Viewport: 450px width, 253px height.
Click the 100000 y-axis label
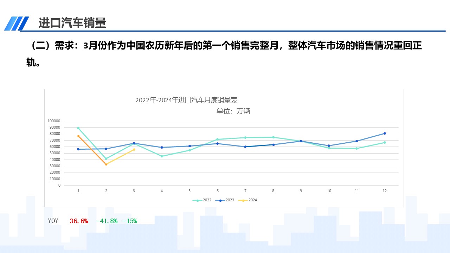[54, 121]
